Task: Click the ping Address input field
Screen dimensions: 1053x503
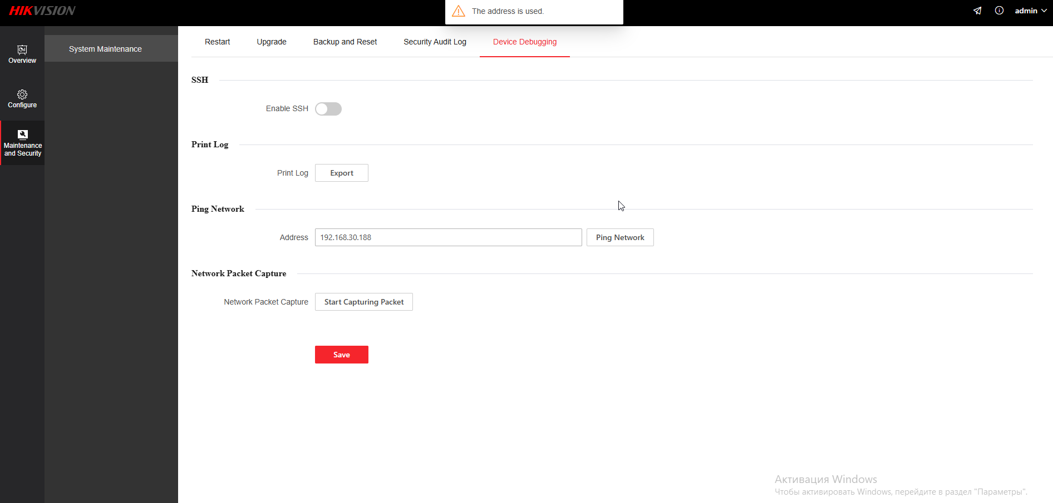Action: 448,237
